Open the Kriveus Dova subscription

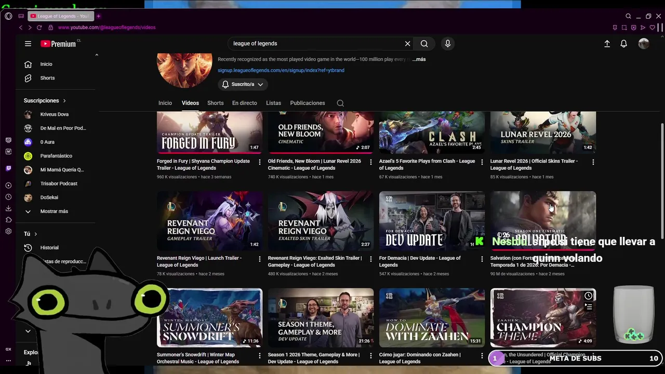coord(56,114)
